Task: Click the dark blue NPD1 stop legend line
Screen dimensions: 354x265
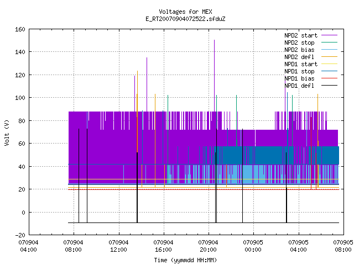Action: coord(329,71)
